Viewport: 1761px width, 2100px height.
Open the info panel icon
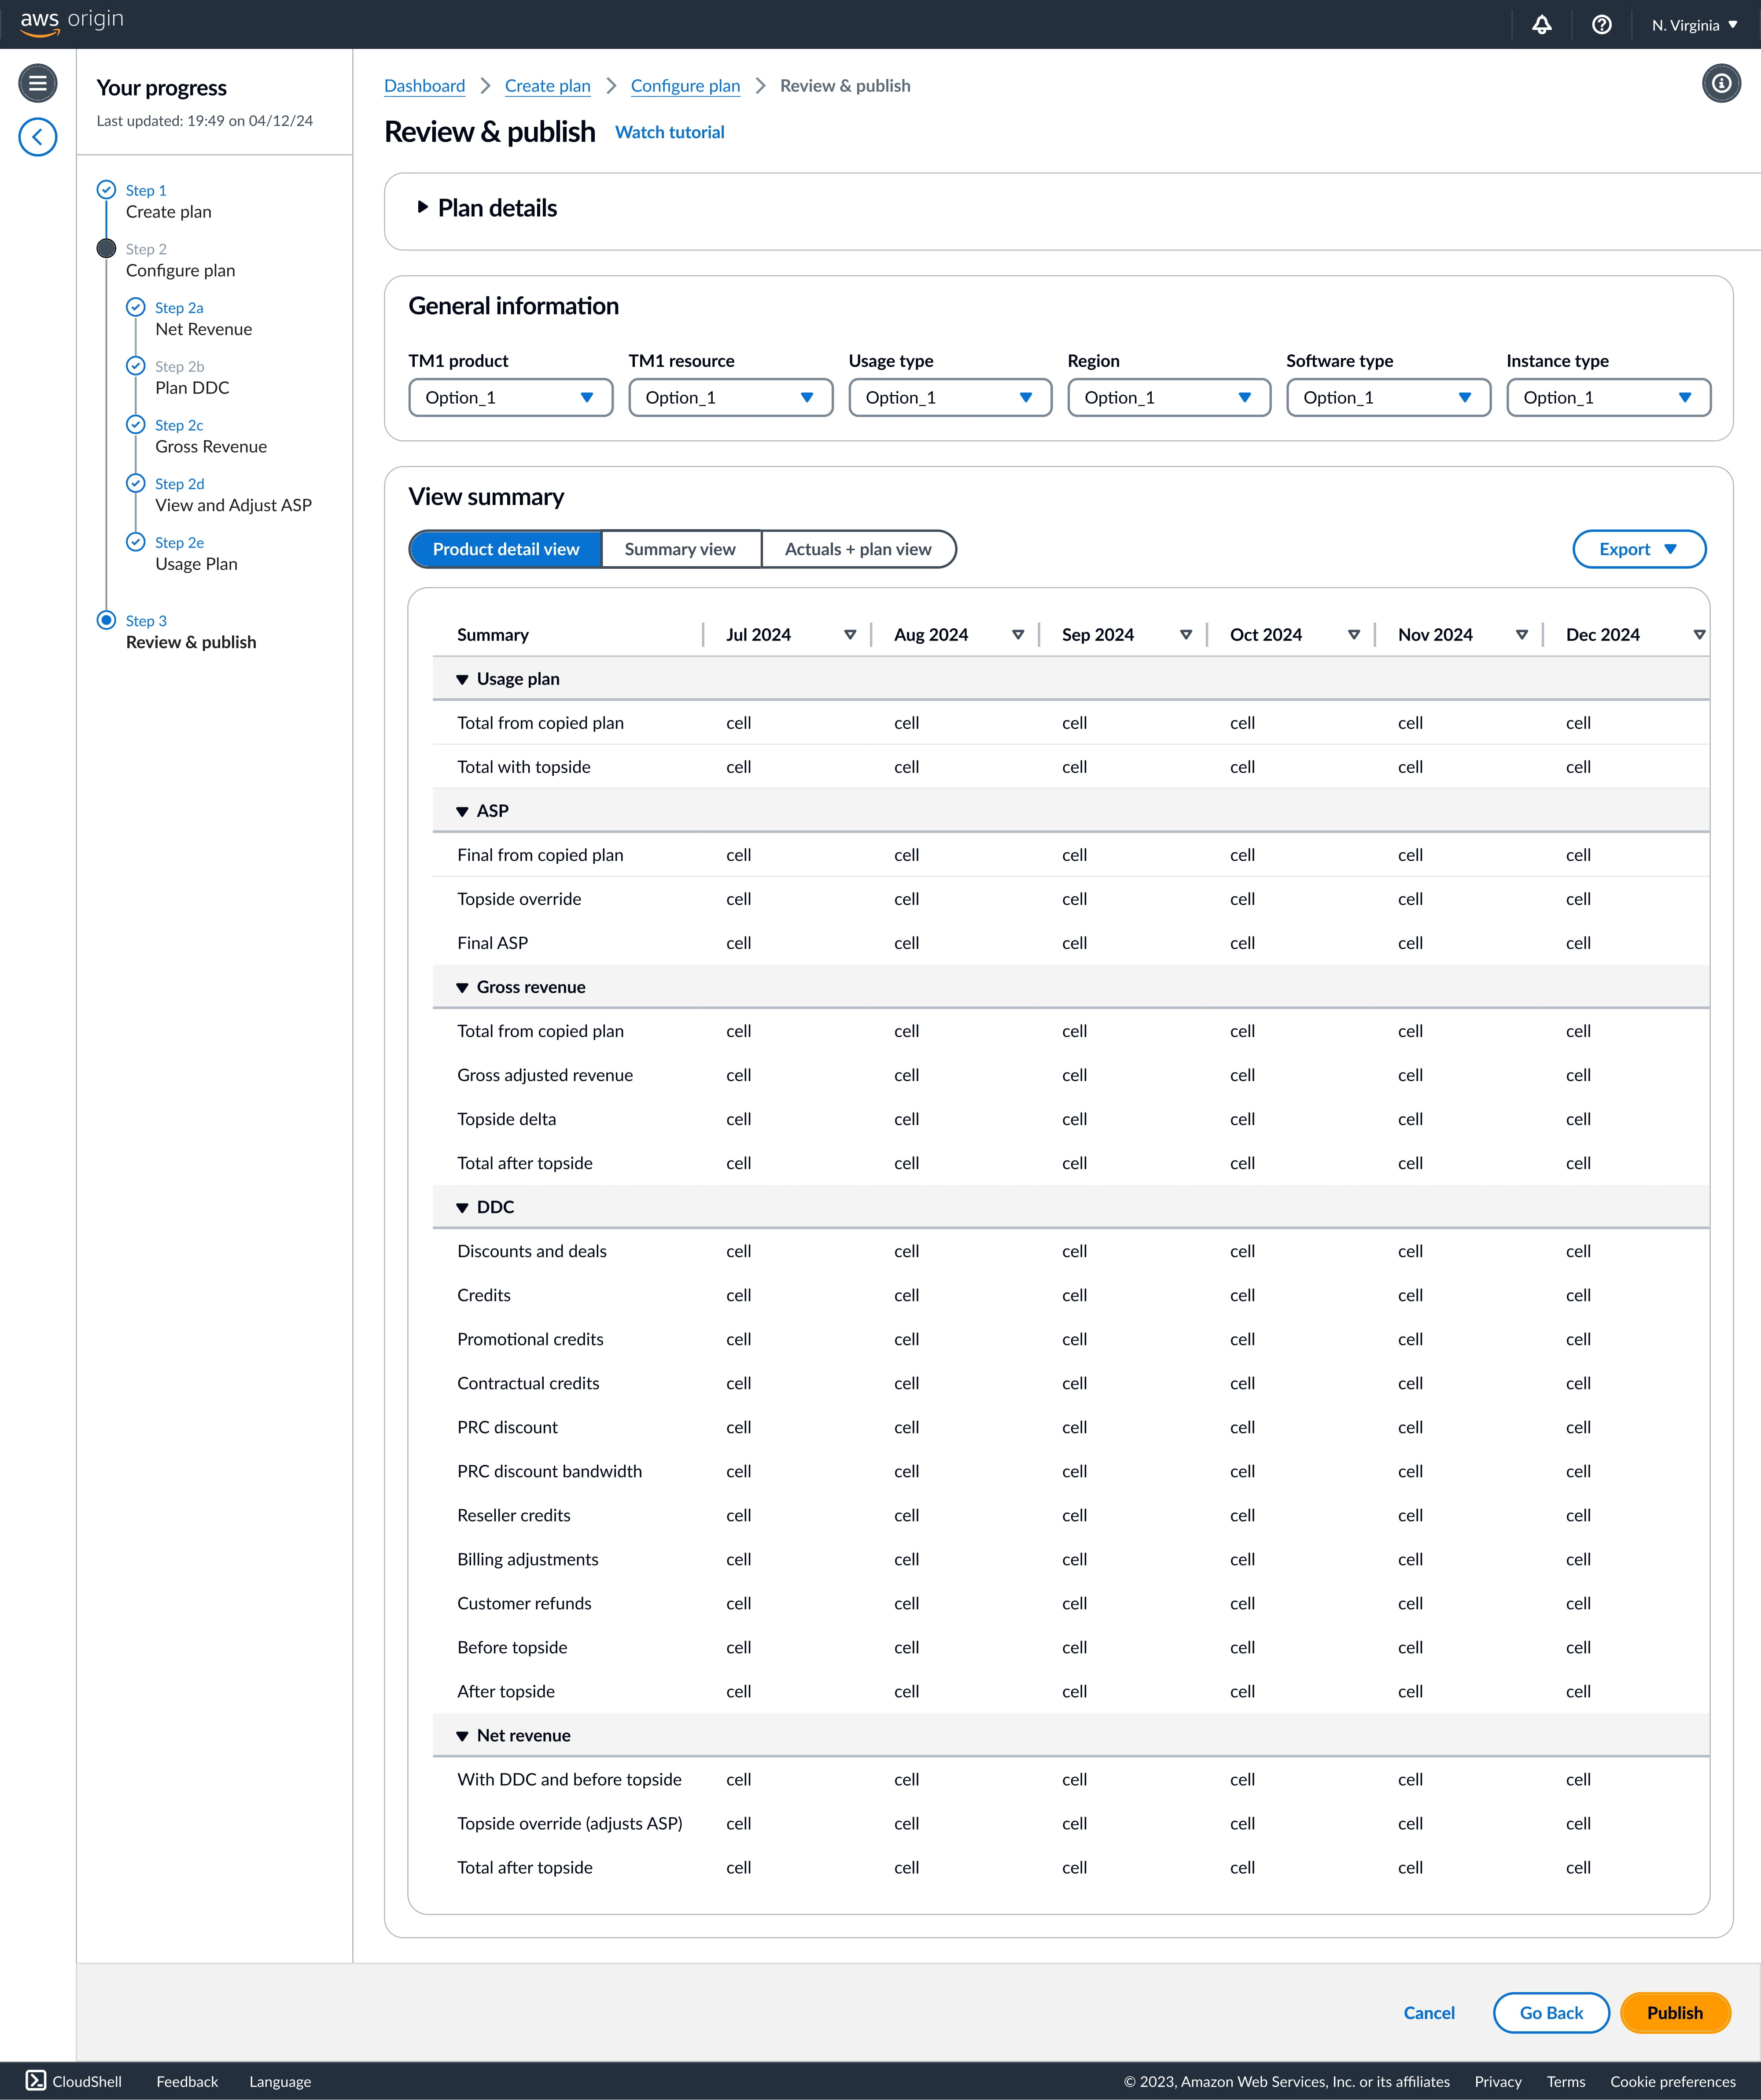coord(1720,83)
